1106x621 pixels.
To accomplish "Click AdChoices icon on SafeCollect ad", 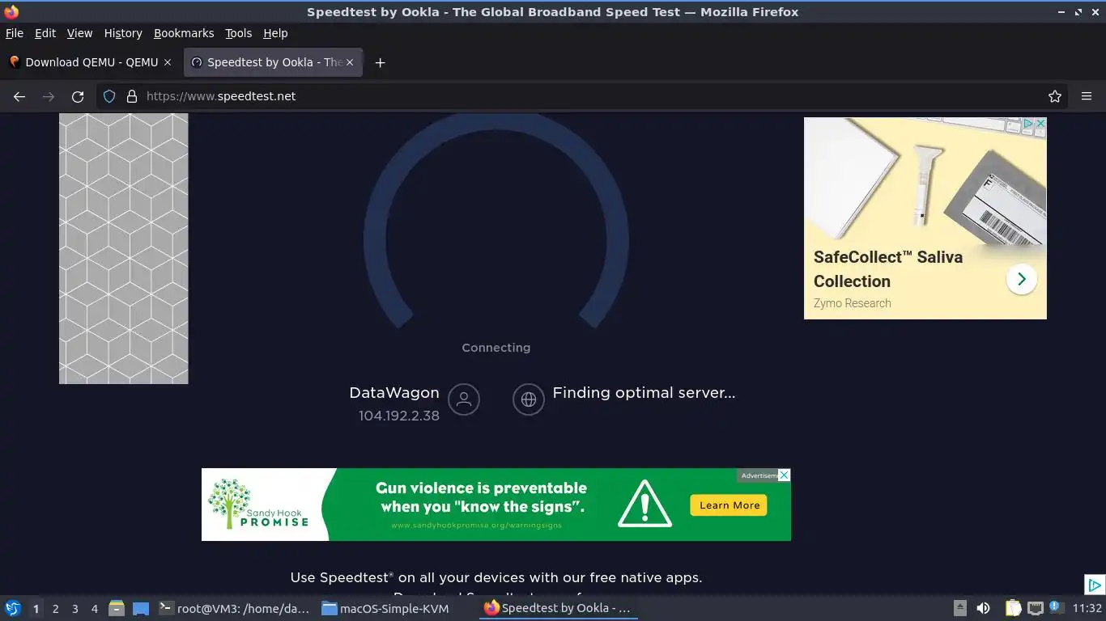I will click(x=1027, y=124).
